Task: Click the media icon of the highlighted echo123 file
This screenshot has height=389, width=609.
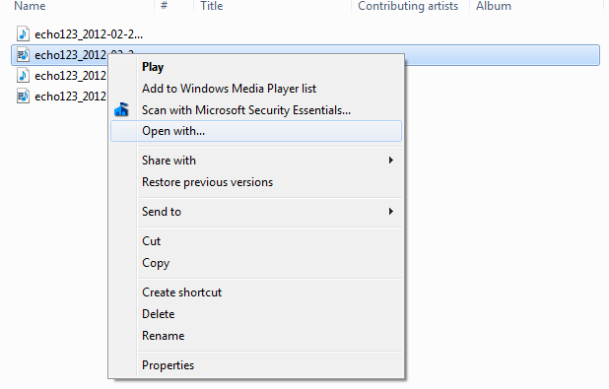Action: point(23,55)
